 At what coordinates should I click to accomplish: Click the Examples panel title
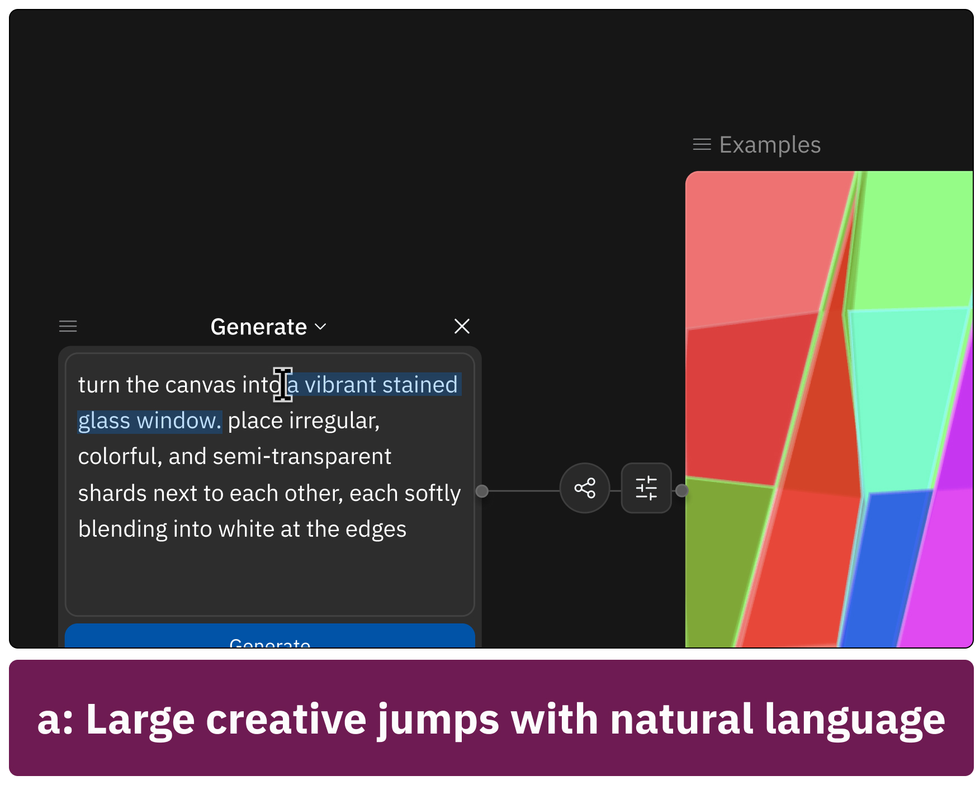pyautogui.click(x=770, y=145)
